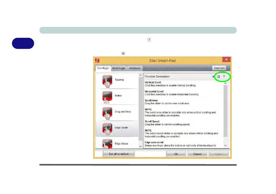276x194 pixels.
Task: Click the "Scroll Area" heading text
Action: click(x=151, y=100)
